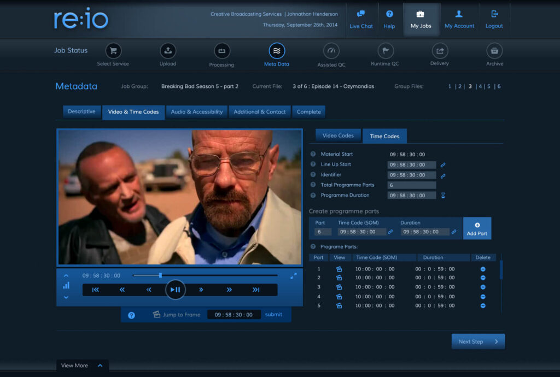Click the re:io logo

click(81, 19)
